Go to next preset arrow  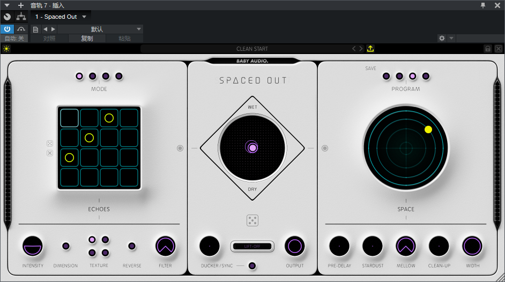(53, 29)
